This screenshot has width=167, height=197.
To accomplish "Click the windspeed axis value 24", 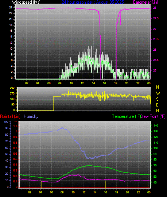I will point(11,8).
